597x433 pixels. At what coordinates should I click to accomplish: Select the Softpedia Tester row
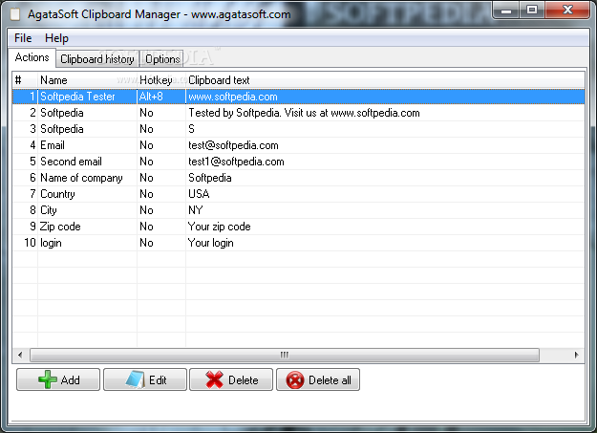pos(298,97)
